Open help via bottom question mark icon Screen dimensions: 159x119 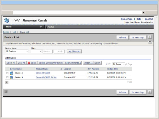pyautogui.click(x=150, y=92)
